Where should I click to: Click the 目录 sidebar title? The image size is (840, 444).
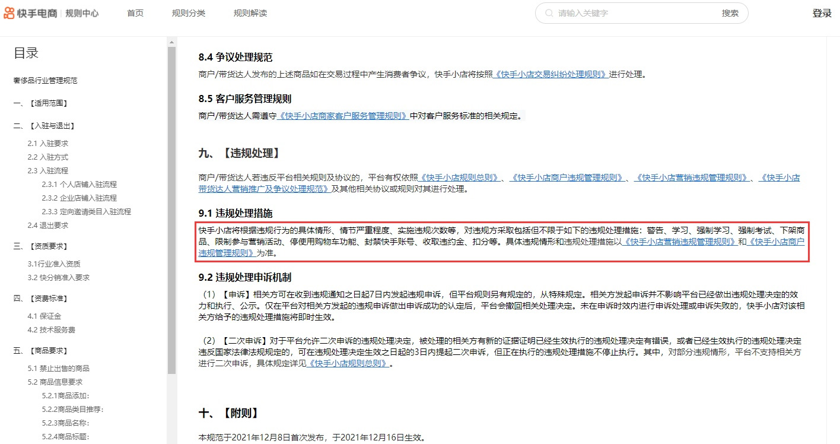[x=26, y=53]
